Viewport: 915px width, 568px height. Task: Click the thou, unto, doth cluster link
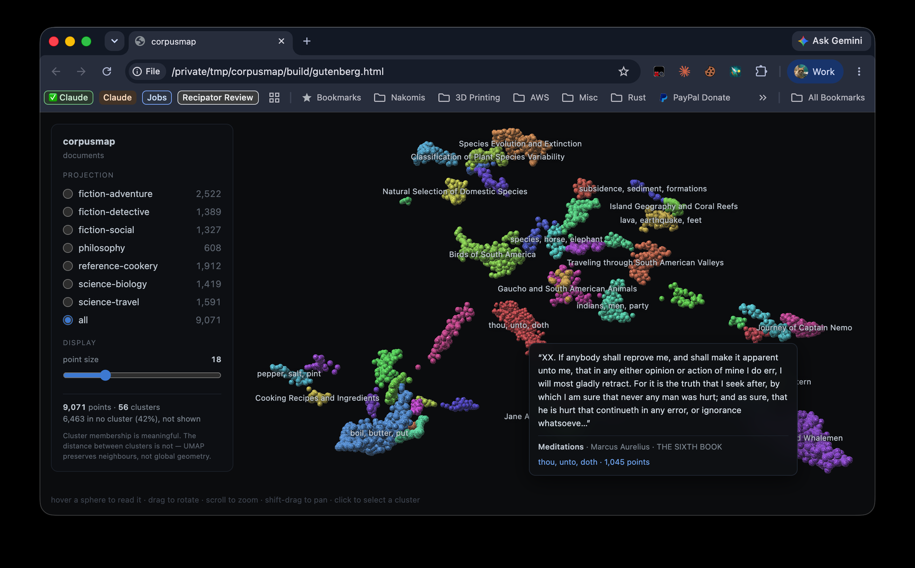point(594,462)
